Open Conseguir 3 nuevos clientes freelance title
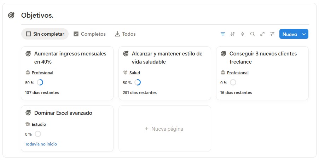This screenshot has width=319, height=160. 263,58
